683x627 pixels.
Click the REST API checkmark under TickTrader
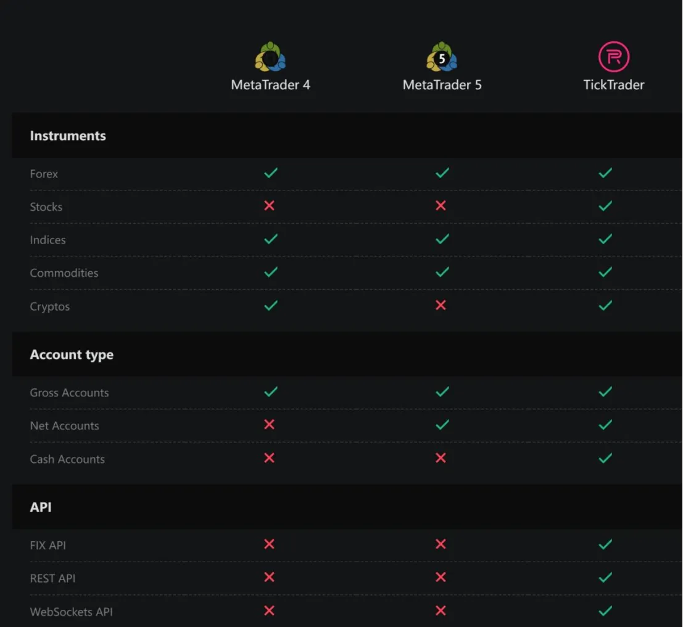(605, 578)
